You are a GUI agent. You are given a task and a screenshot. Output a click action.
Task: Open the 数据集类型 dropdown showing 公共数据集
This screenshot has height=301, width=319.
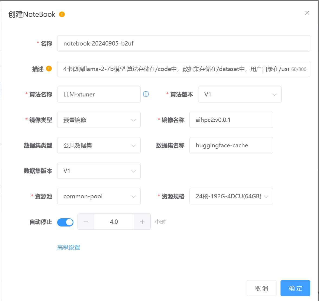(x=99, y=145)
